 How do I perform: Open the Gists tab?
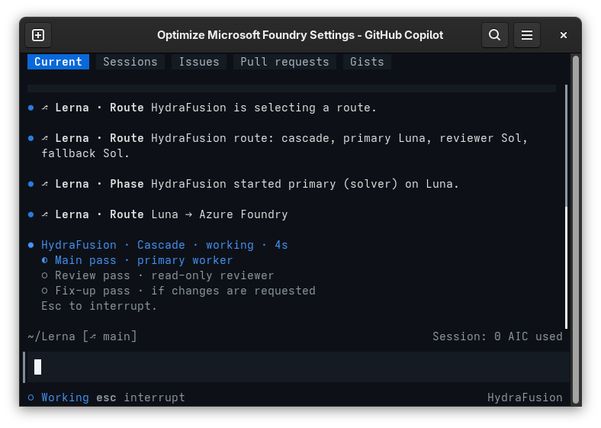pos(367,62)
